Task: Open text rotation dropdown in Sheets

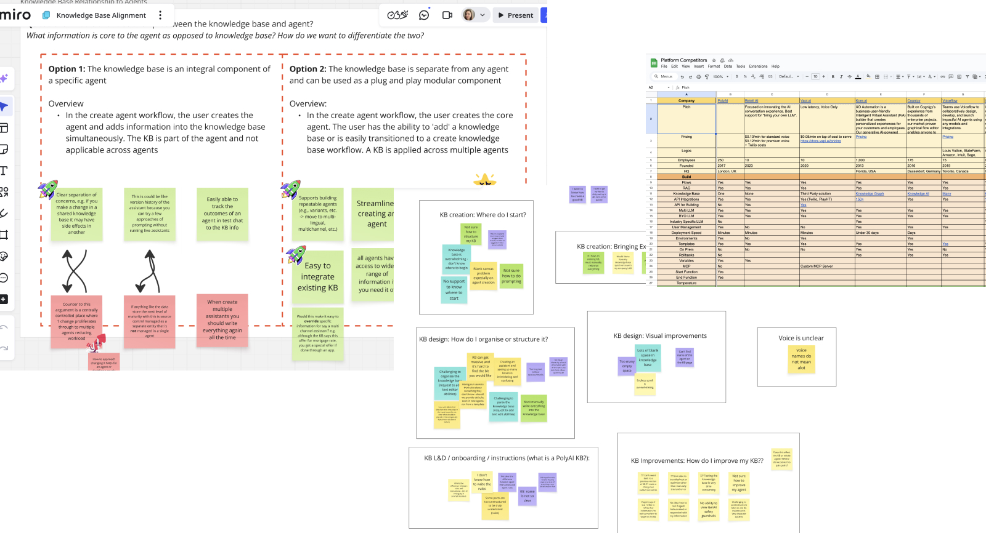Action: pyautogui.click(x=931, y=77)
